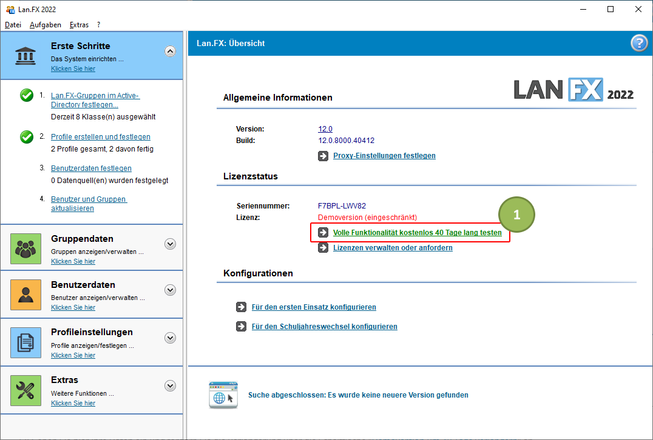Expand the Benutzerdaten section

click(170, 290)
